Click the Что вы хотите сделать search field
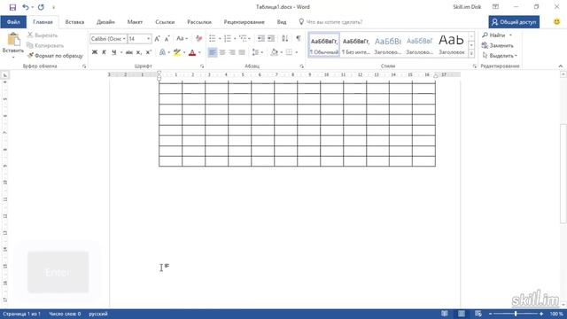 coord(334,21)
